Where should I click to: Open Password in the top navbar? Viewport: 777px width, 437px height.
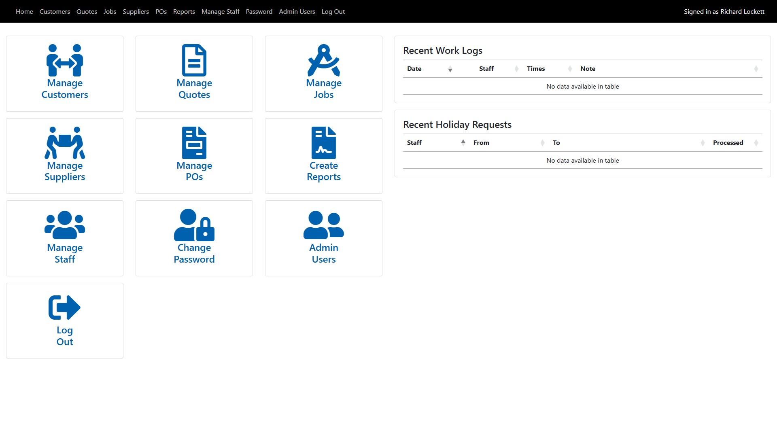[x=259, y=11]
